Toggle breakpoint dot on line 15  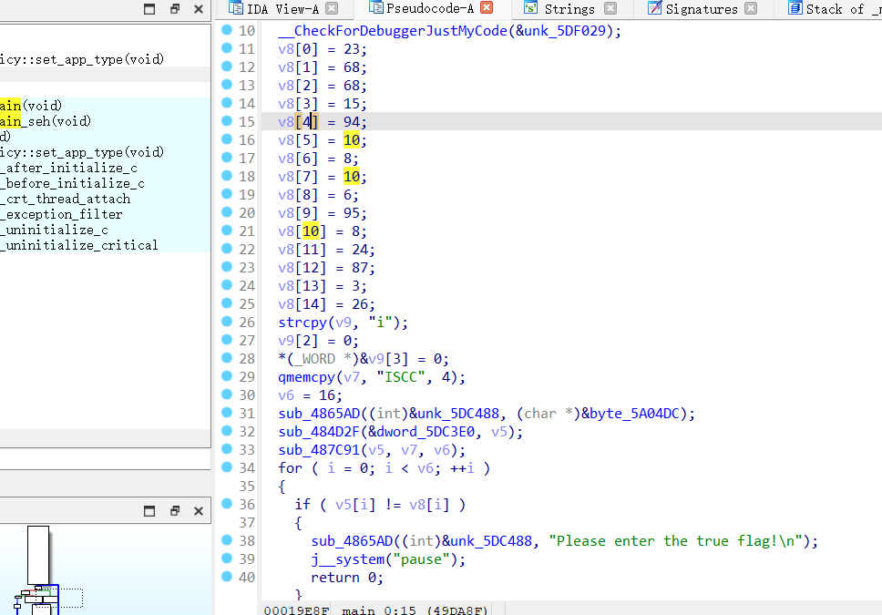227,121
